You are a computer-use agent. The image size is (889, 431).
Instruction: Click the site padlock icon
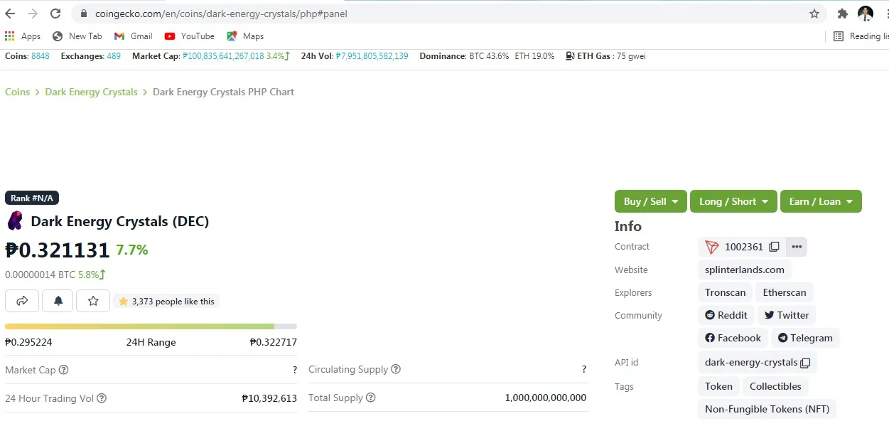(x=84, y=14)
